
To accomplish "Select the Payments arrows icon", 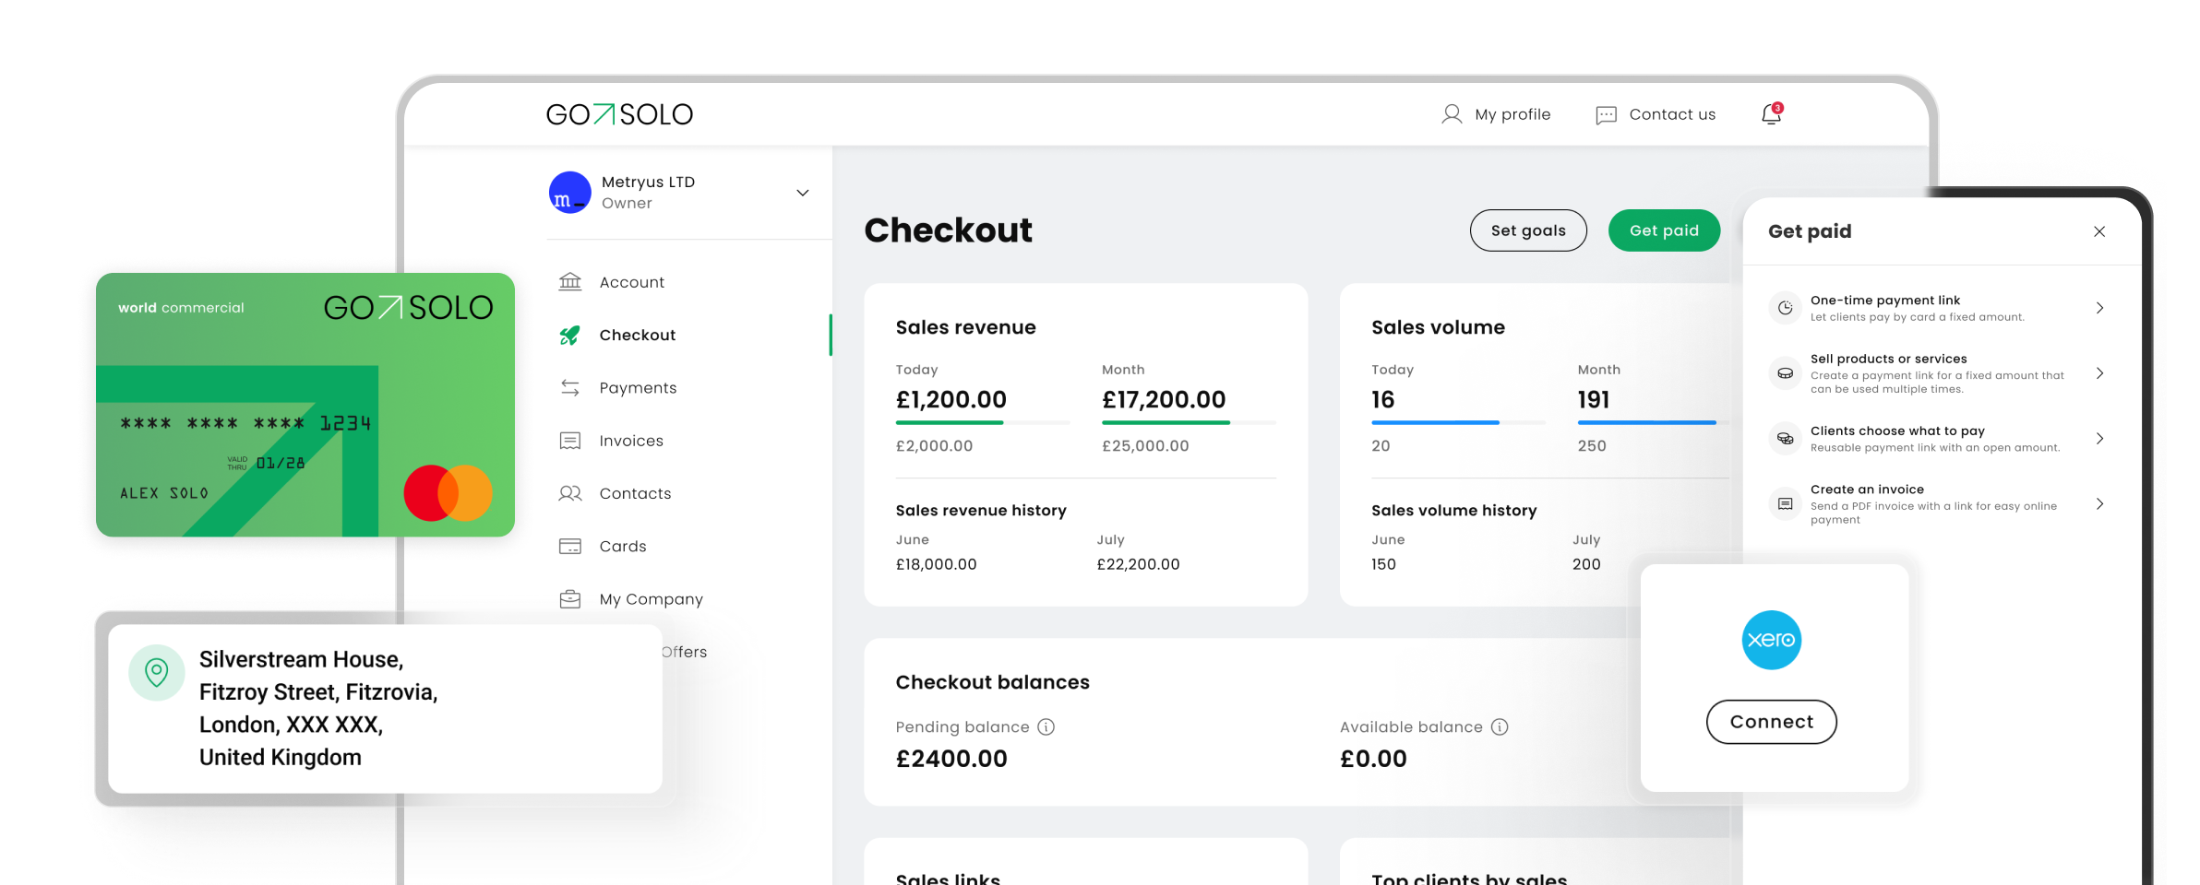I will tap(570, 387).
